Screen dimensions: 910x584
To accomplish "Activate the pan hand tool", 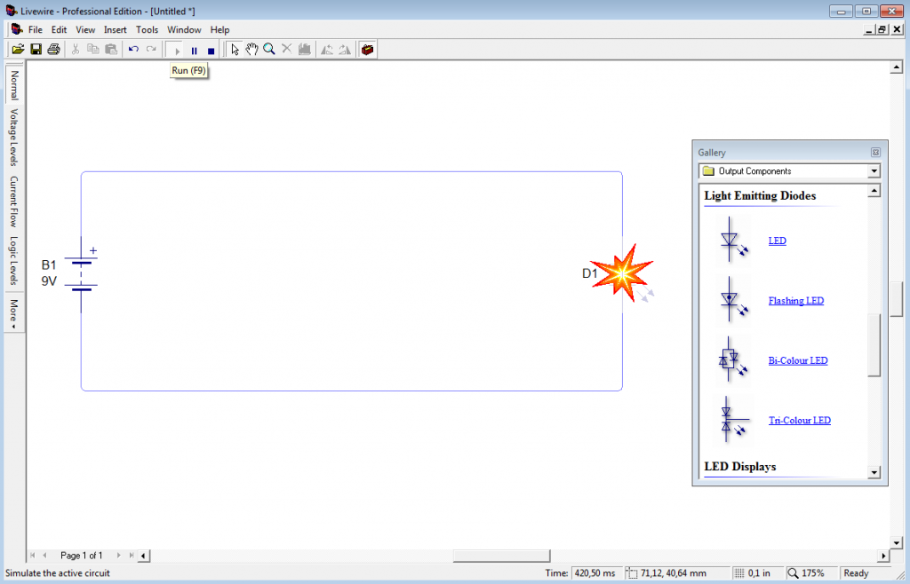I will (251, 49).
